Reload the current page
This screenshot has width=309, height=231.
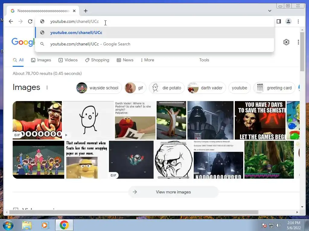[x=30, y=21]
